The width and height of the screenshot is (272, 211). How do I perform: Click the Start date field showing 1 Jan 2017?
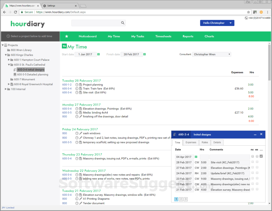pos(85,54)
